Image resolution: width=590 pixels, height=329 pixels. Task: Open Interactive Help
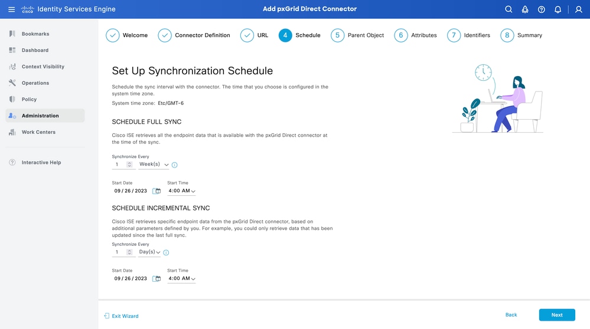pyautogui.click(x=41, y=162)
